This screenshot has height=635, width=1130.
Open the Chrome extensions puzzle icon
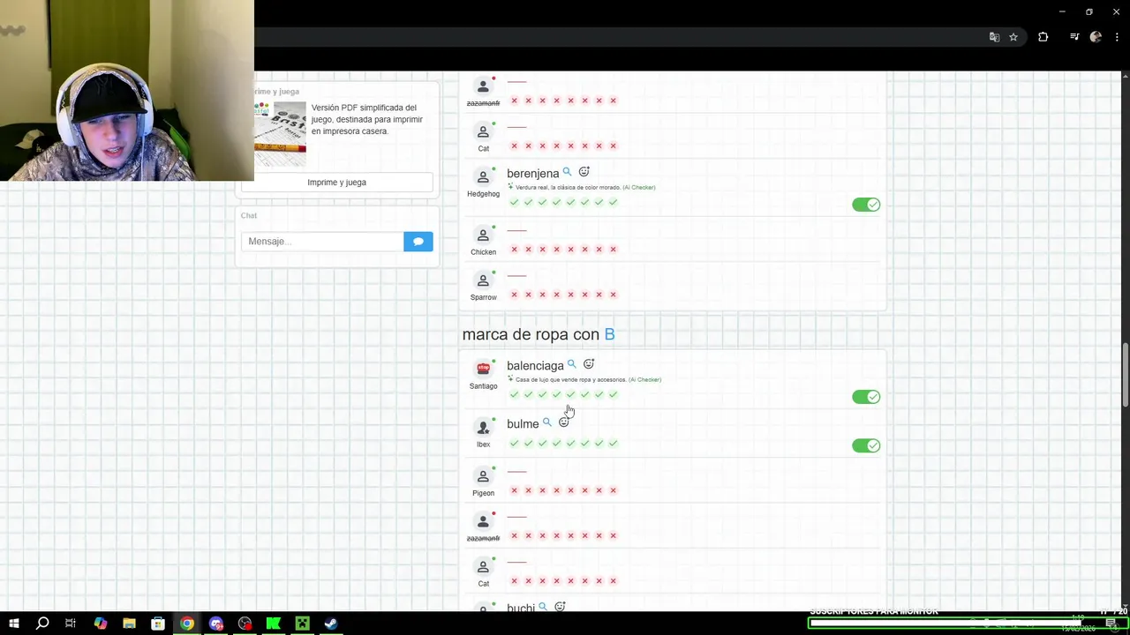click(x=1043, y=37)
